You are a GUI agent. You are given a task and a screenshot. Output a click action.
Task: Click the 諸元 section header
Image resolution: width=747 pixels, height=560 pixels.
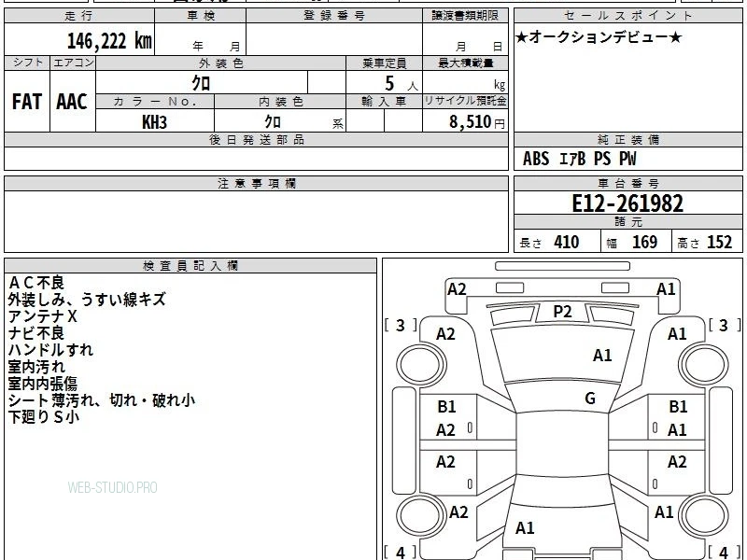pos(627,221)
